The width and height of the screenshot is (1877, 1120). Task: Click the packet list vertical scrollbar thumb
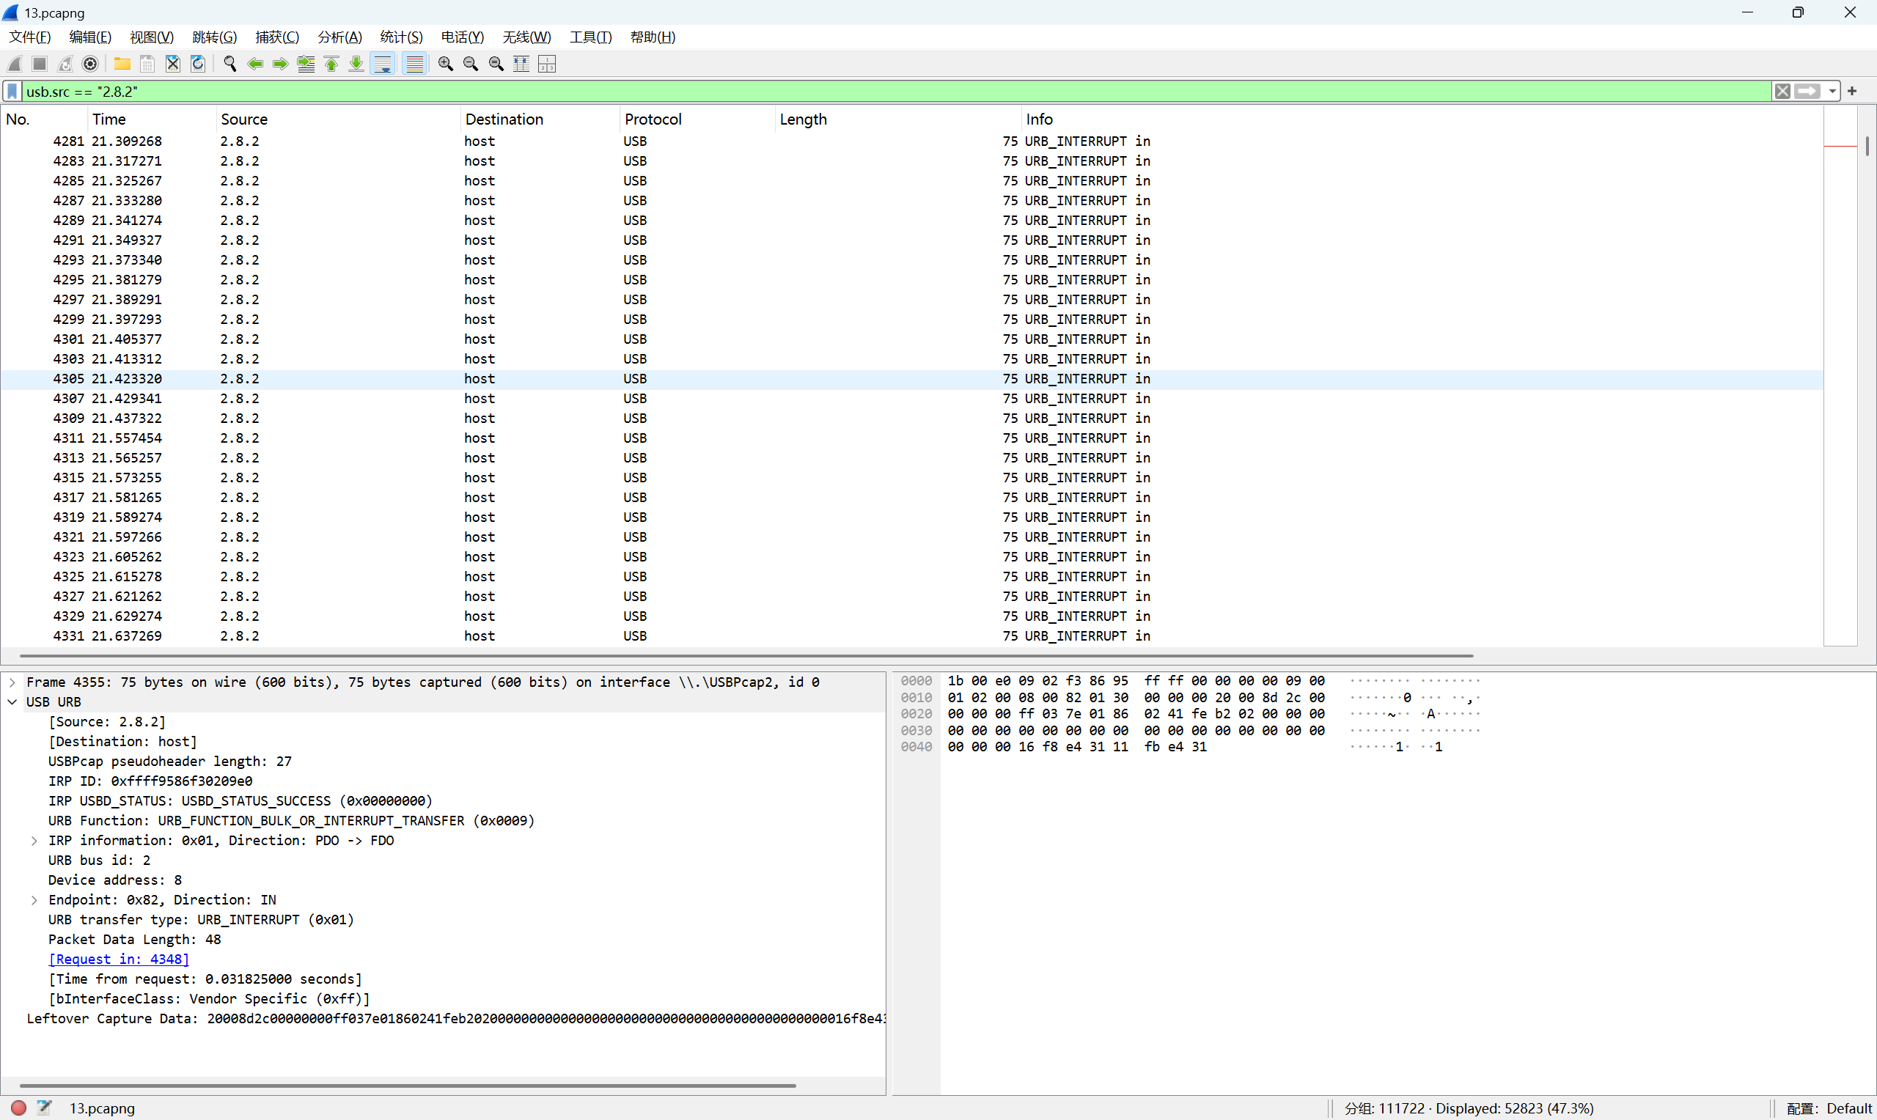point(1867,146)
